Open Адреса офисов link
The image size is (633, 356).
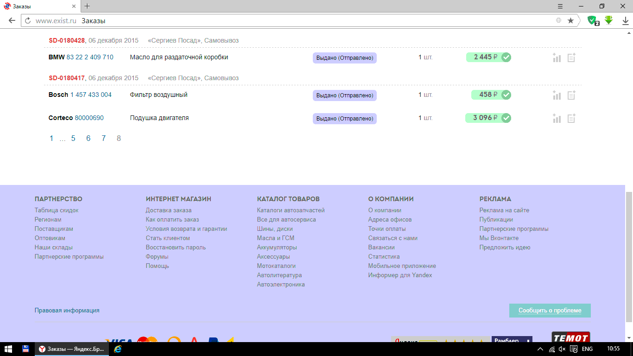(390, 219)
